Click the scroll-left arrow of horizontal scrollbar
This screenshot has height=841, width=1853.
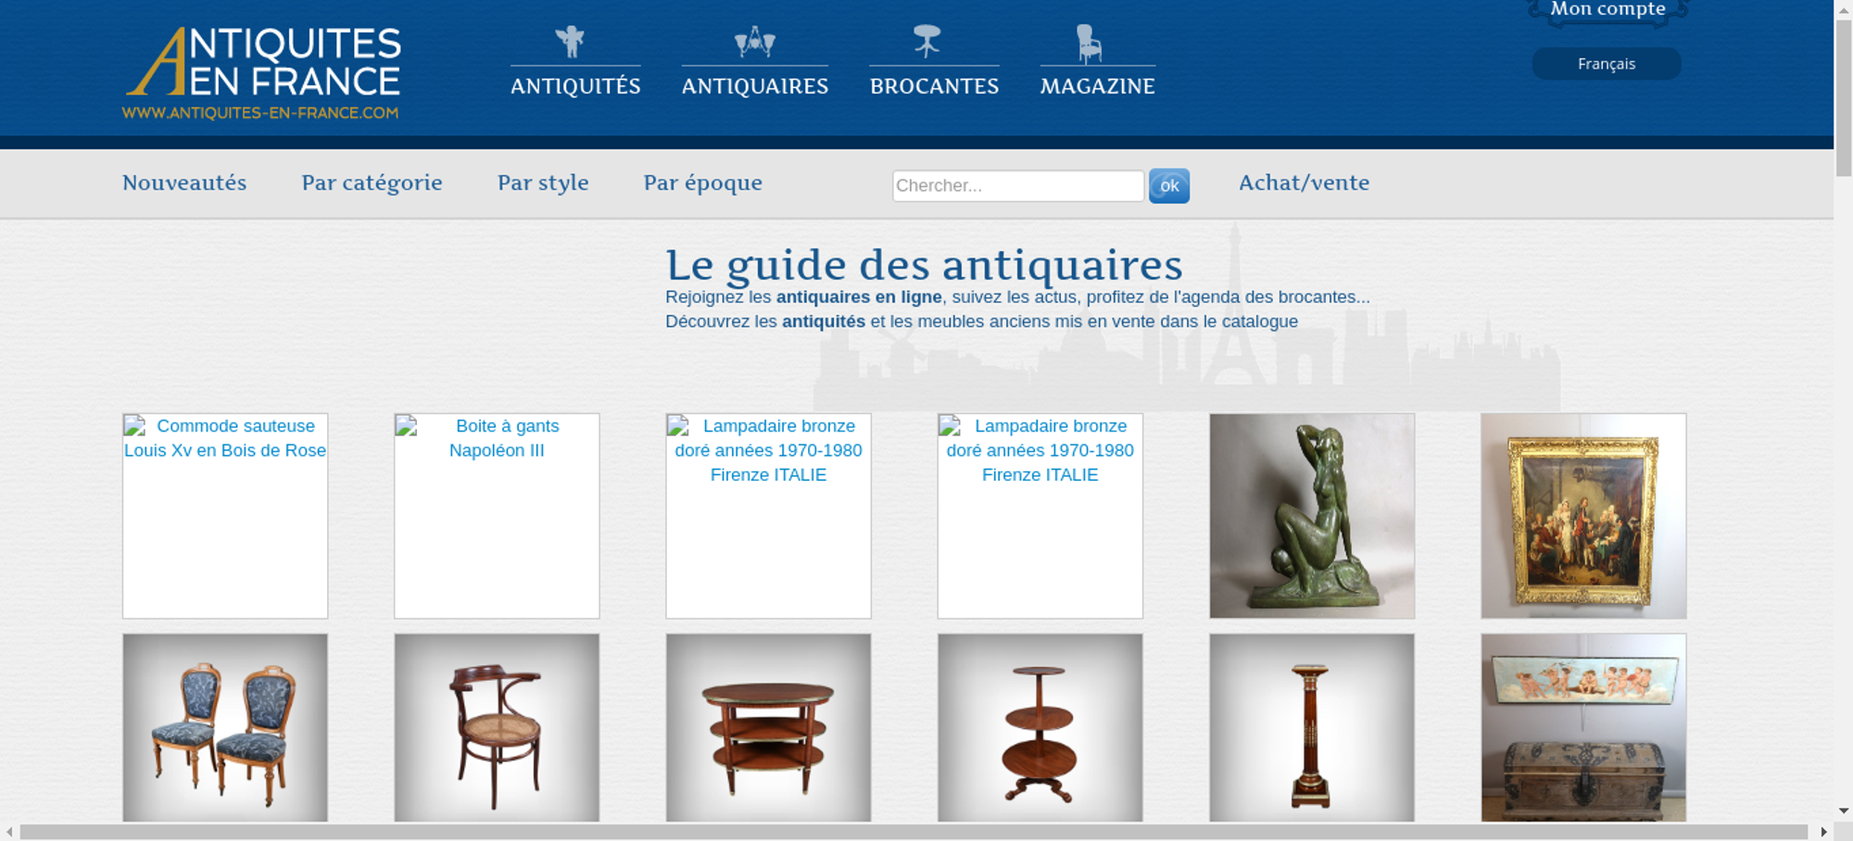(9, 832)
